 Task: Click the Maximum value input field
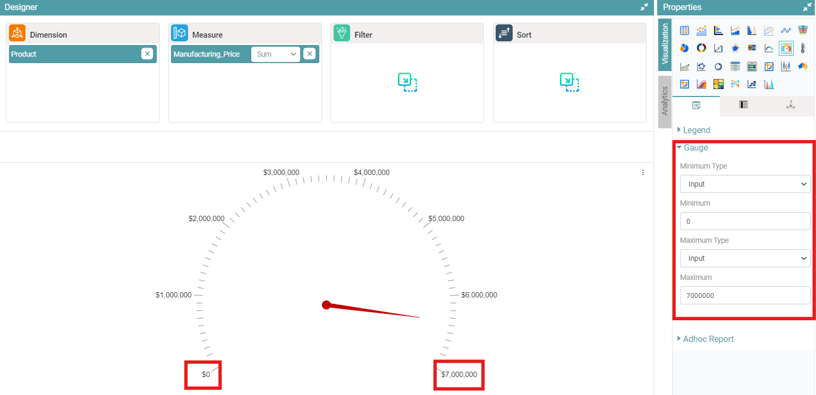point(745,295)
